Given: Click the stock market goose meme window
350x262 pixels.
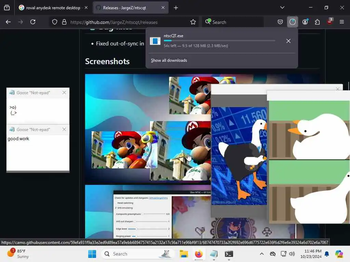Looking at the screenshot, I should click(239, 156).
